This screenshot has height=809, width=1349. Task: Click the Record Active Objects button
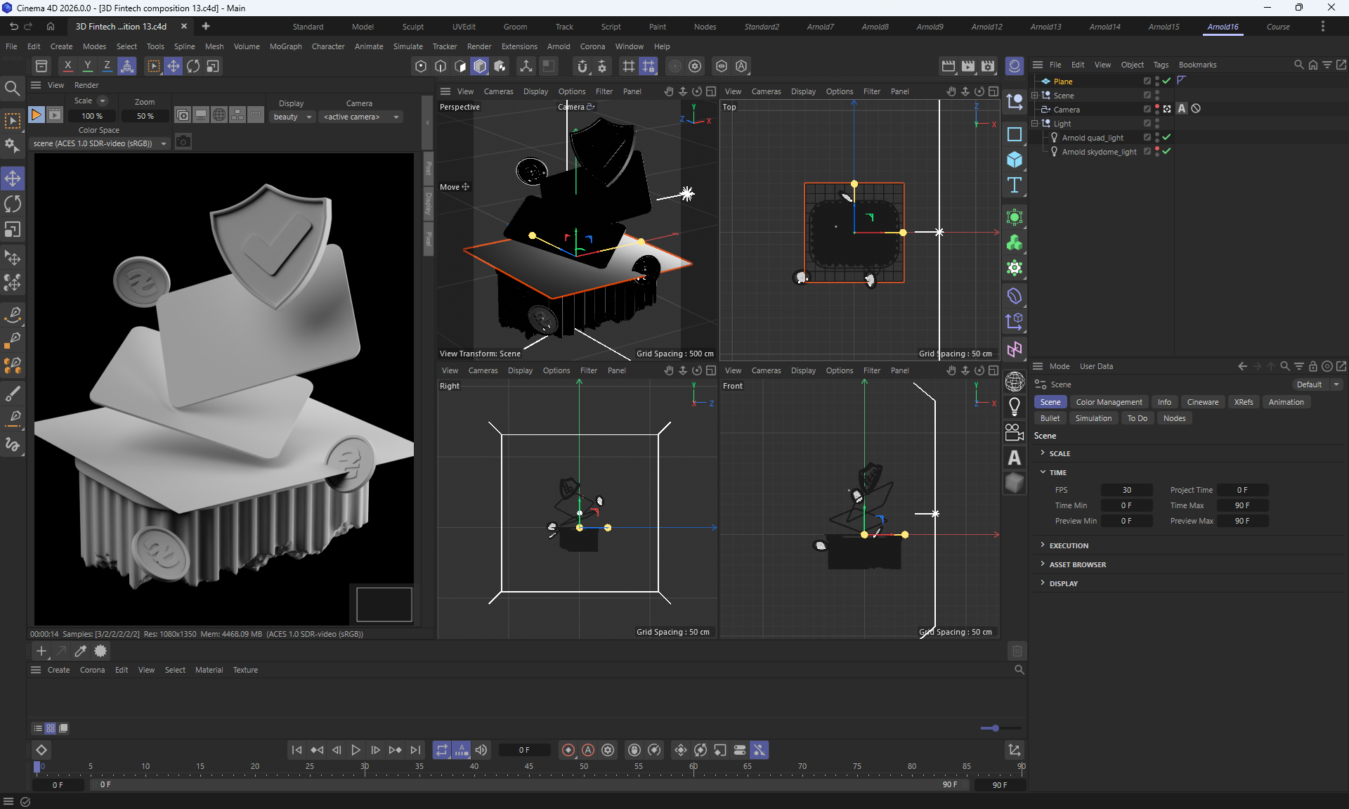coord(568,750)
